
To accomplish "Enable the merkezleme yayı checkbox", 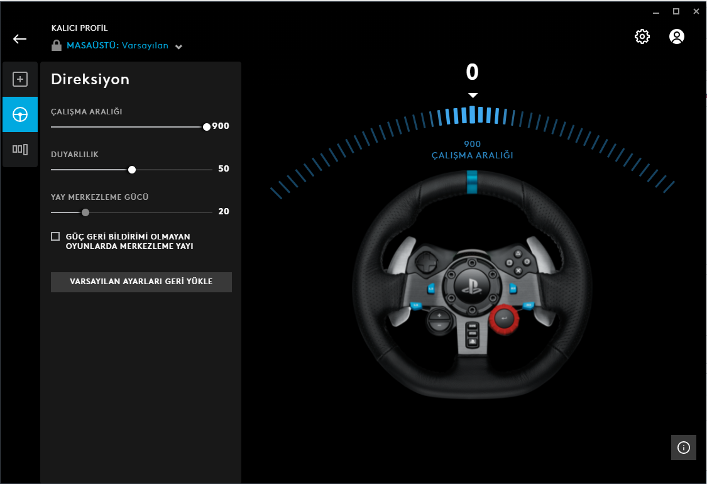I will 55,236.
